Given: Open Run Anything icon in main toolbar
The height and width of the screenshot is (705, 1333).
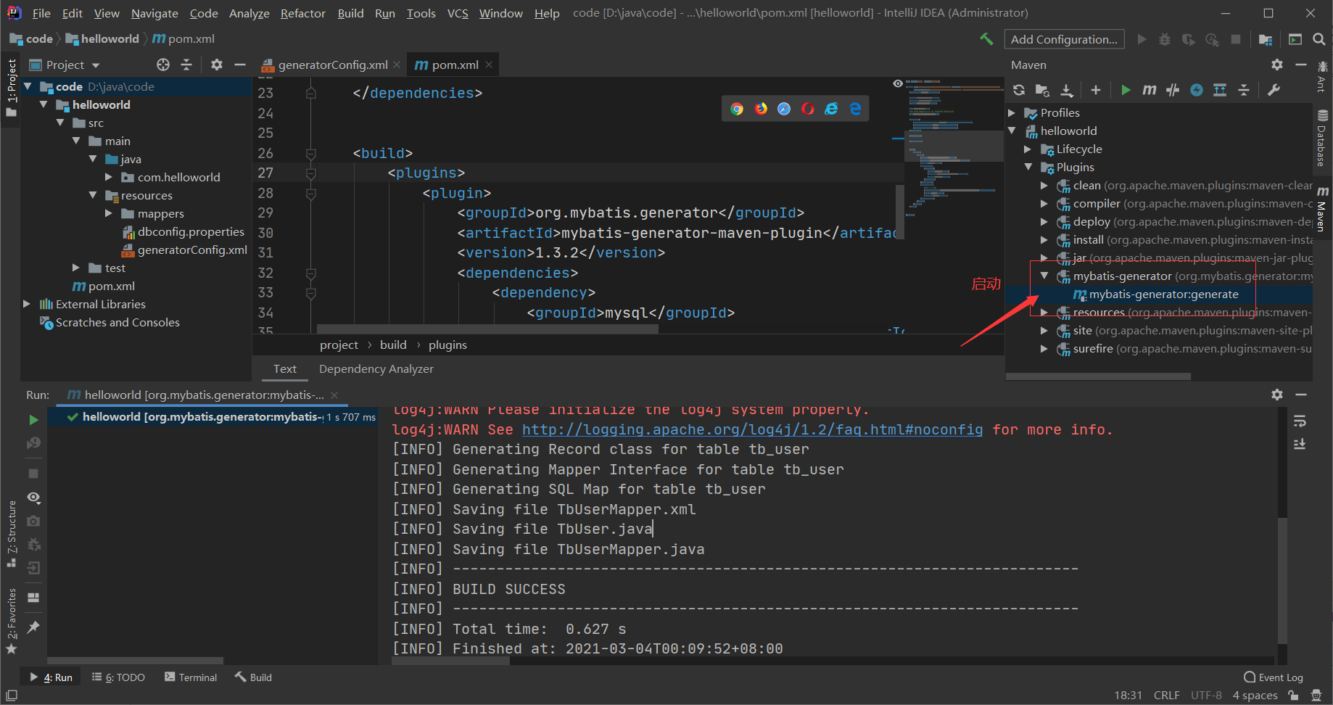Looking at the screenshot, I should [1295, 39].
